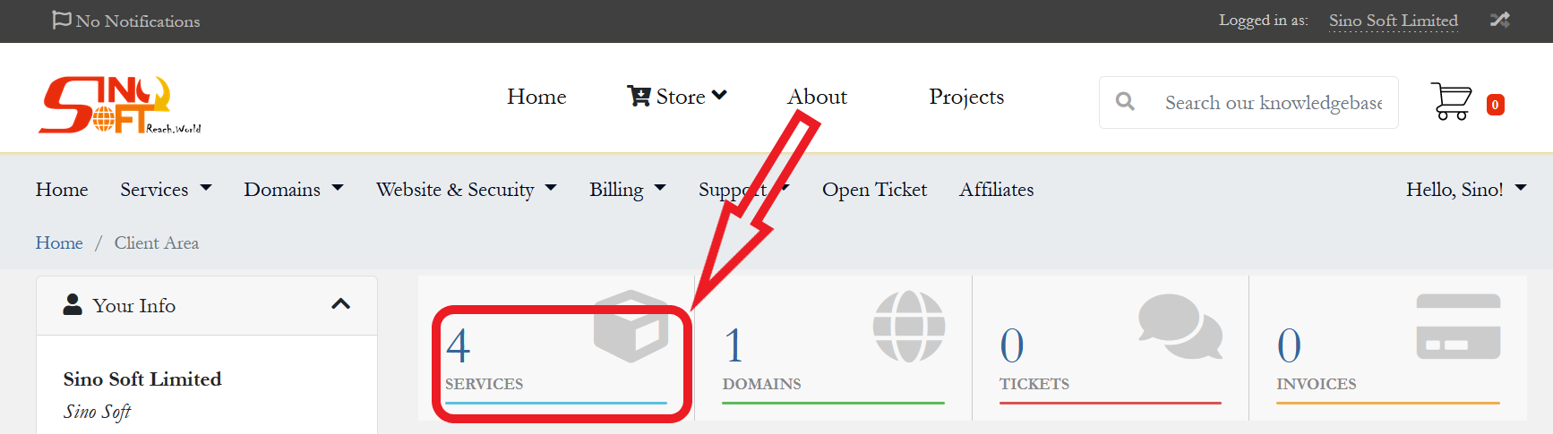
Task: Expand the Billing dropdown menu
Action: point(627,190)
